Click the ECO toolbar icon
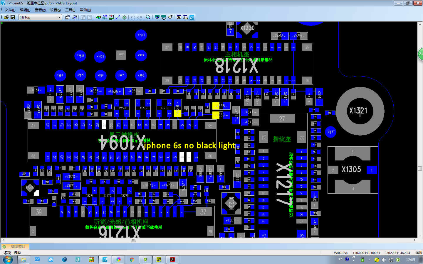The image size is (423, 264). coord(118,17)
